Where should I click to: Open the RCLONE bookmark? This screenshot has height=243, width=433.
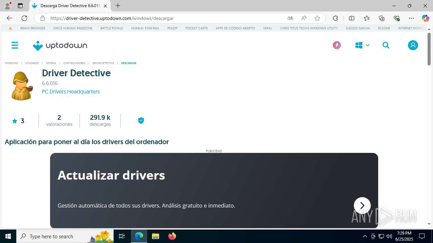click(x=384, y=28)
